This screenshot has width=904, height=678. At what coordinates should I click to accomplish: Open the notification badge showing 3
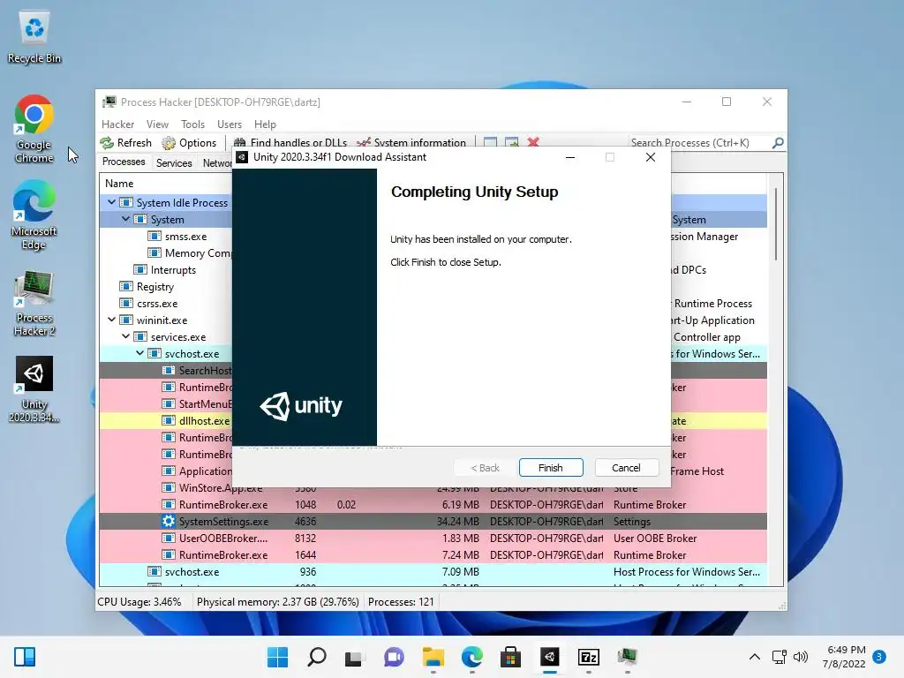coord(879,657)
